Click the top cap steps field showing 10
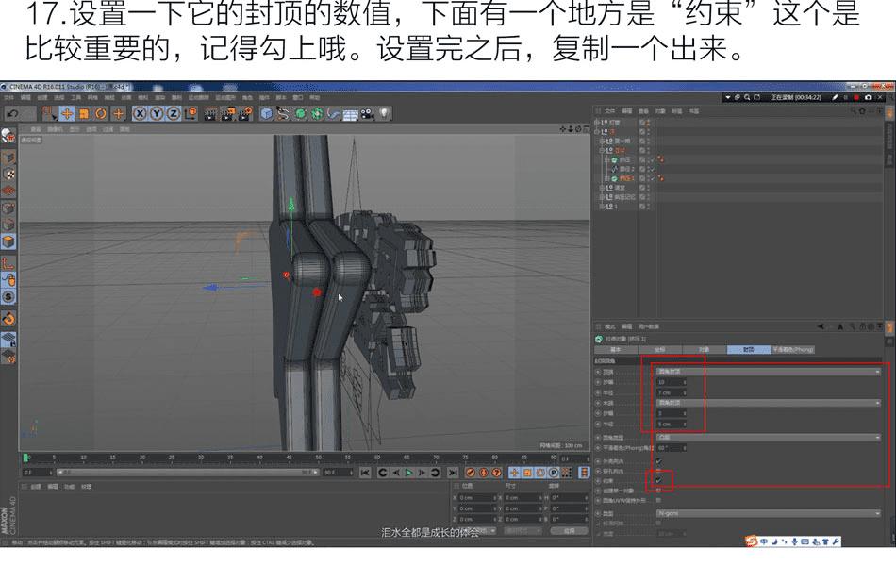The width and height of the screenshot is (896, 566). (x=672, y=382)
